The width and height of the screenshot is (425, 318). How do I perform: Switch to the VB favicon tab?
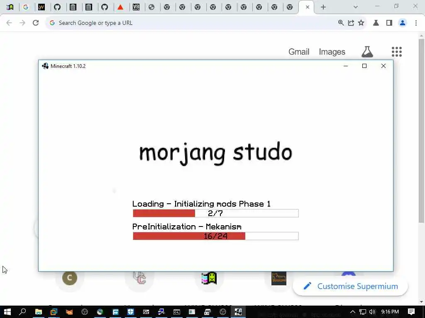coord(136,7)
